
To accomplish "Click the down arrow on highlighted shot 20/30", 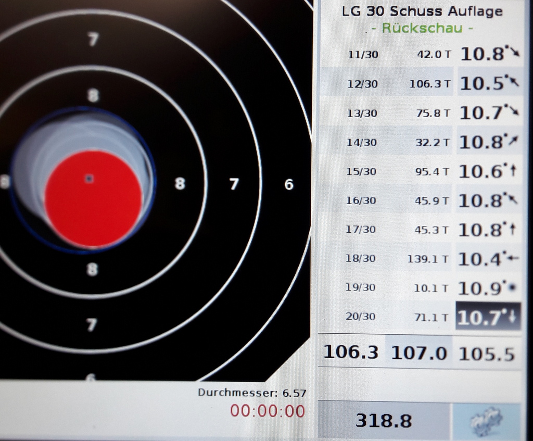I will (x=513, y=317).
